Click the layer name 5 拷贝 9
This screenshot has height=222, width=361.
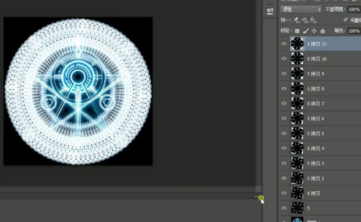click(316, 74)
